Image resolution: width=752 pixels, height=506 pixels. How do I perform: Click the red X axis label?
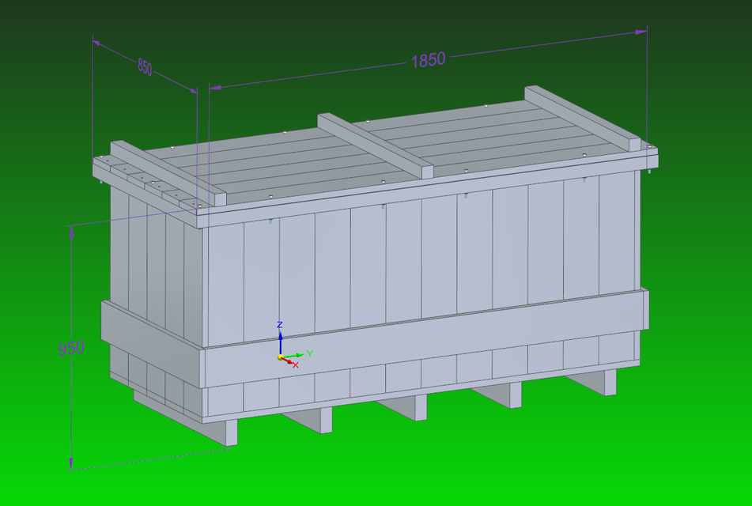[295, 364]
